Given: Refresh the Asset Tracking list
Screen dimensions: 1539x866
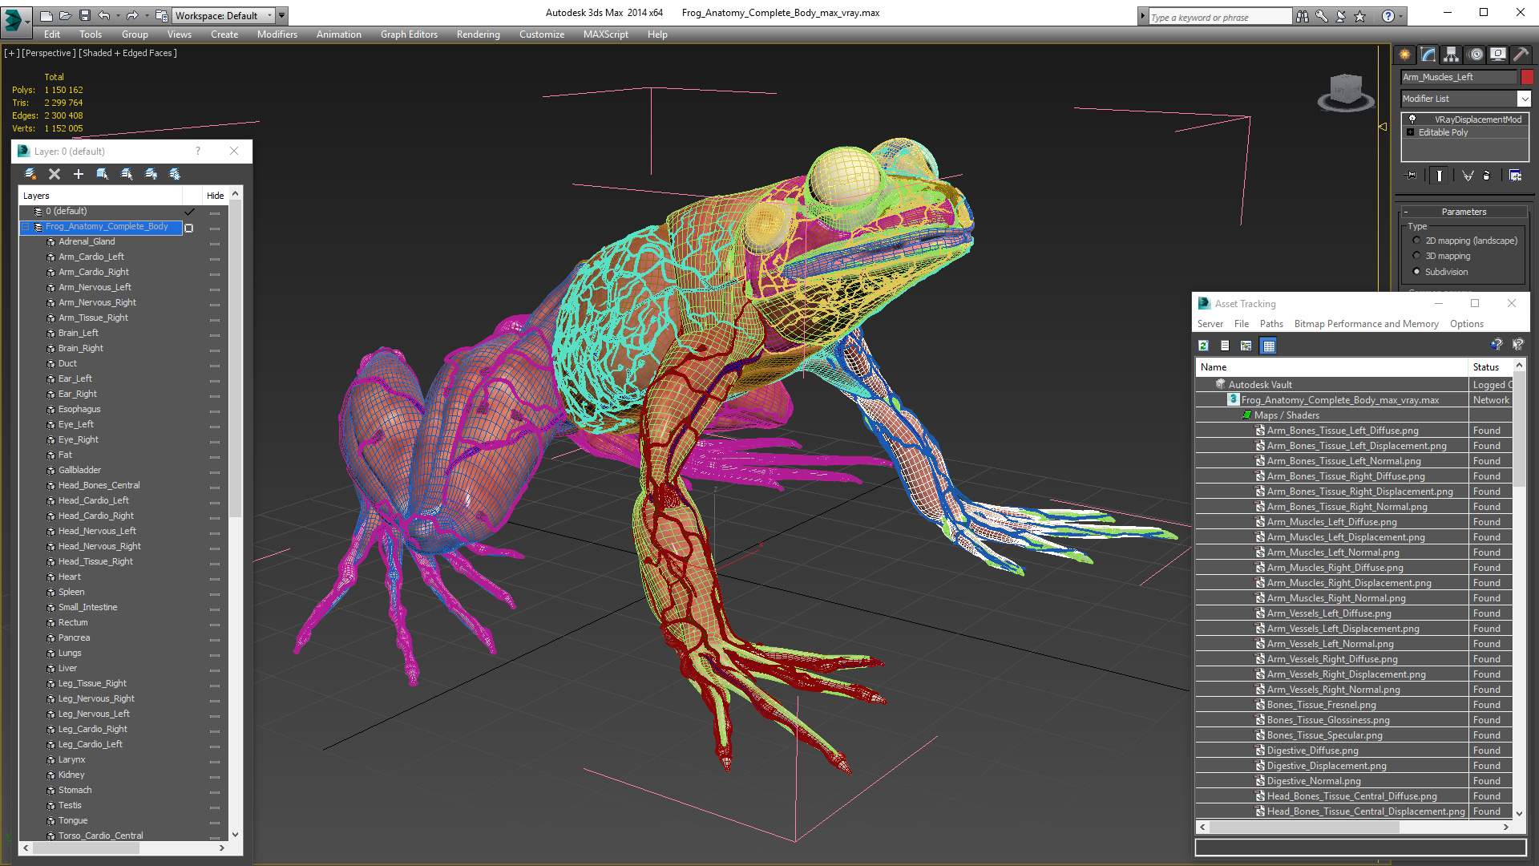Looking at the screenshot, I should (x=1203, y=346).
